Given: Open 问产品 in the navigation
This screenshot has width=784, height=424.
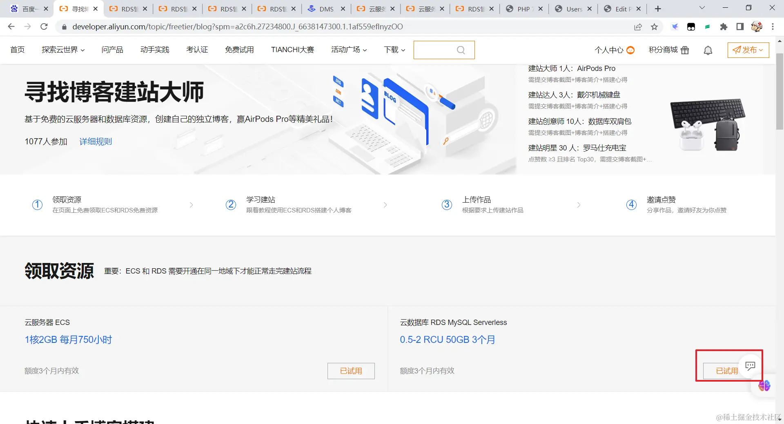Looking at the screenshot, I should [x=112, y=50].
